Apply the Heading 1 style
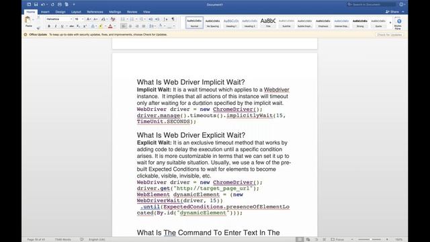Viewport: 430px width, 242px height. [x=231, y=22]
